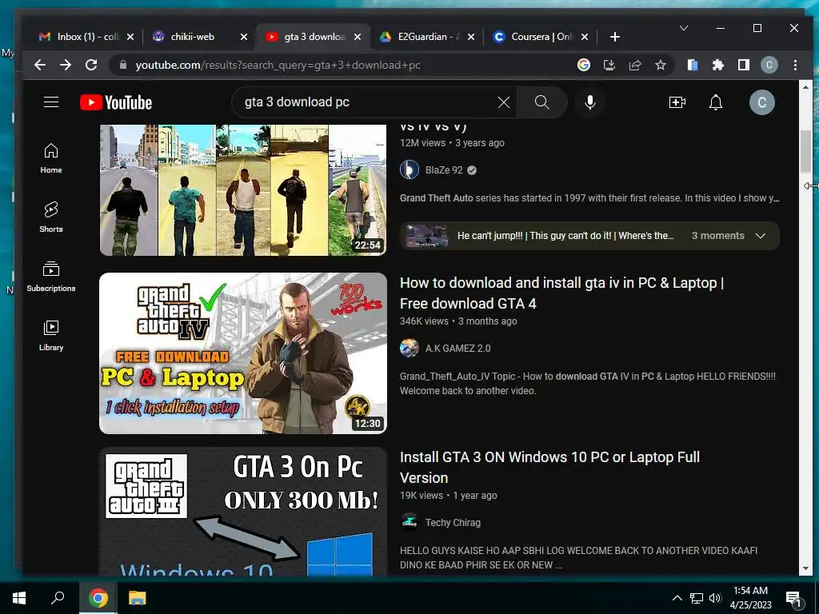The height and width of the screenshot is (614, 819).
Task: Reload the YouTube page
Action: (x=91, y=66)
